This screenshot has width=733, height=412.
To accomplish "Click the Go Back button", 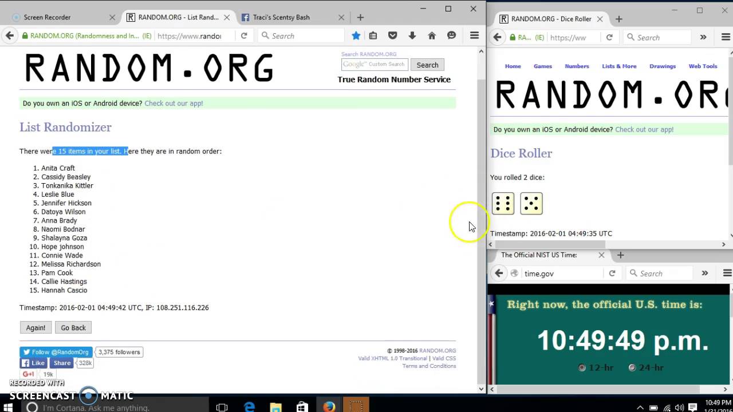I will 73,328.
